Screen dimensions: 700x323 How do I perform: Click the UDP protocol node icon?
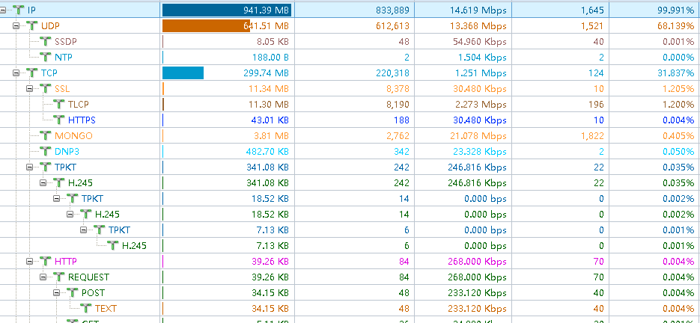tap(32, 26)
